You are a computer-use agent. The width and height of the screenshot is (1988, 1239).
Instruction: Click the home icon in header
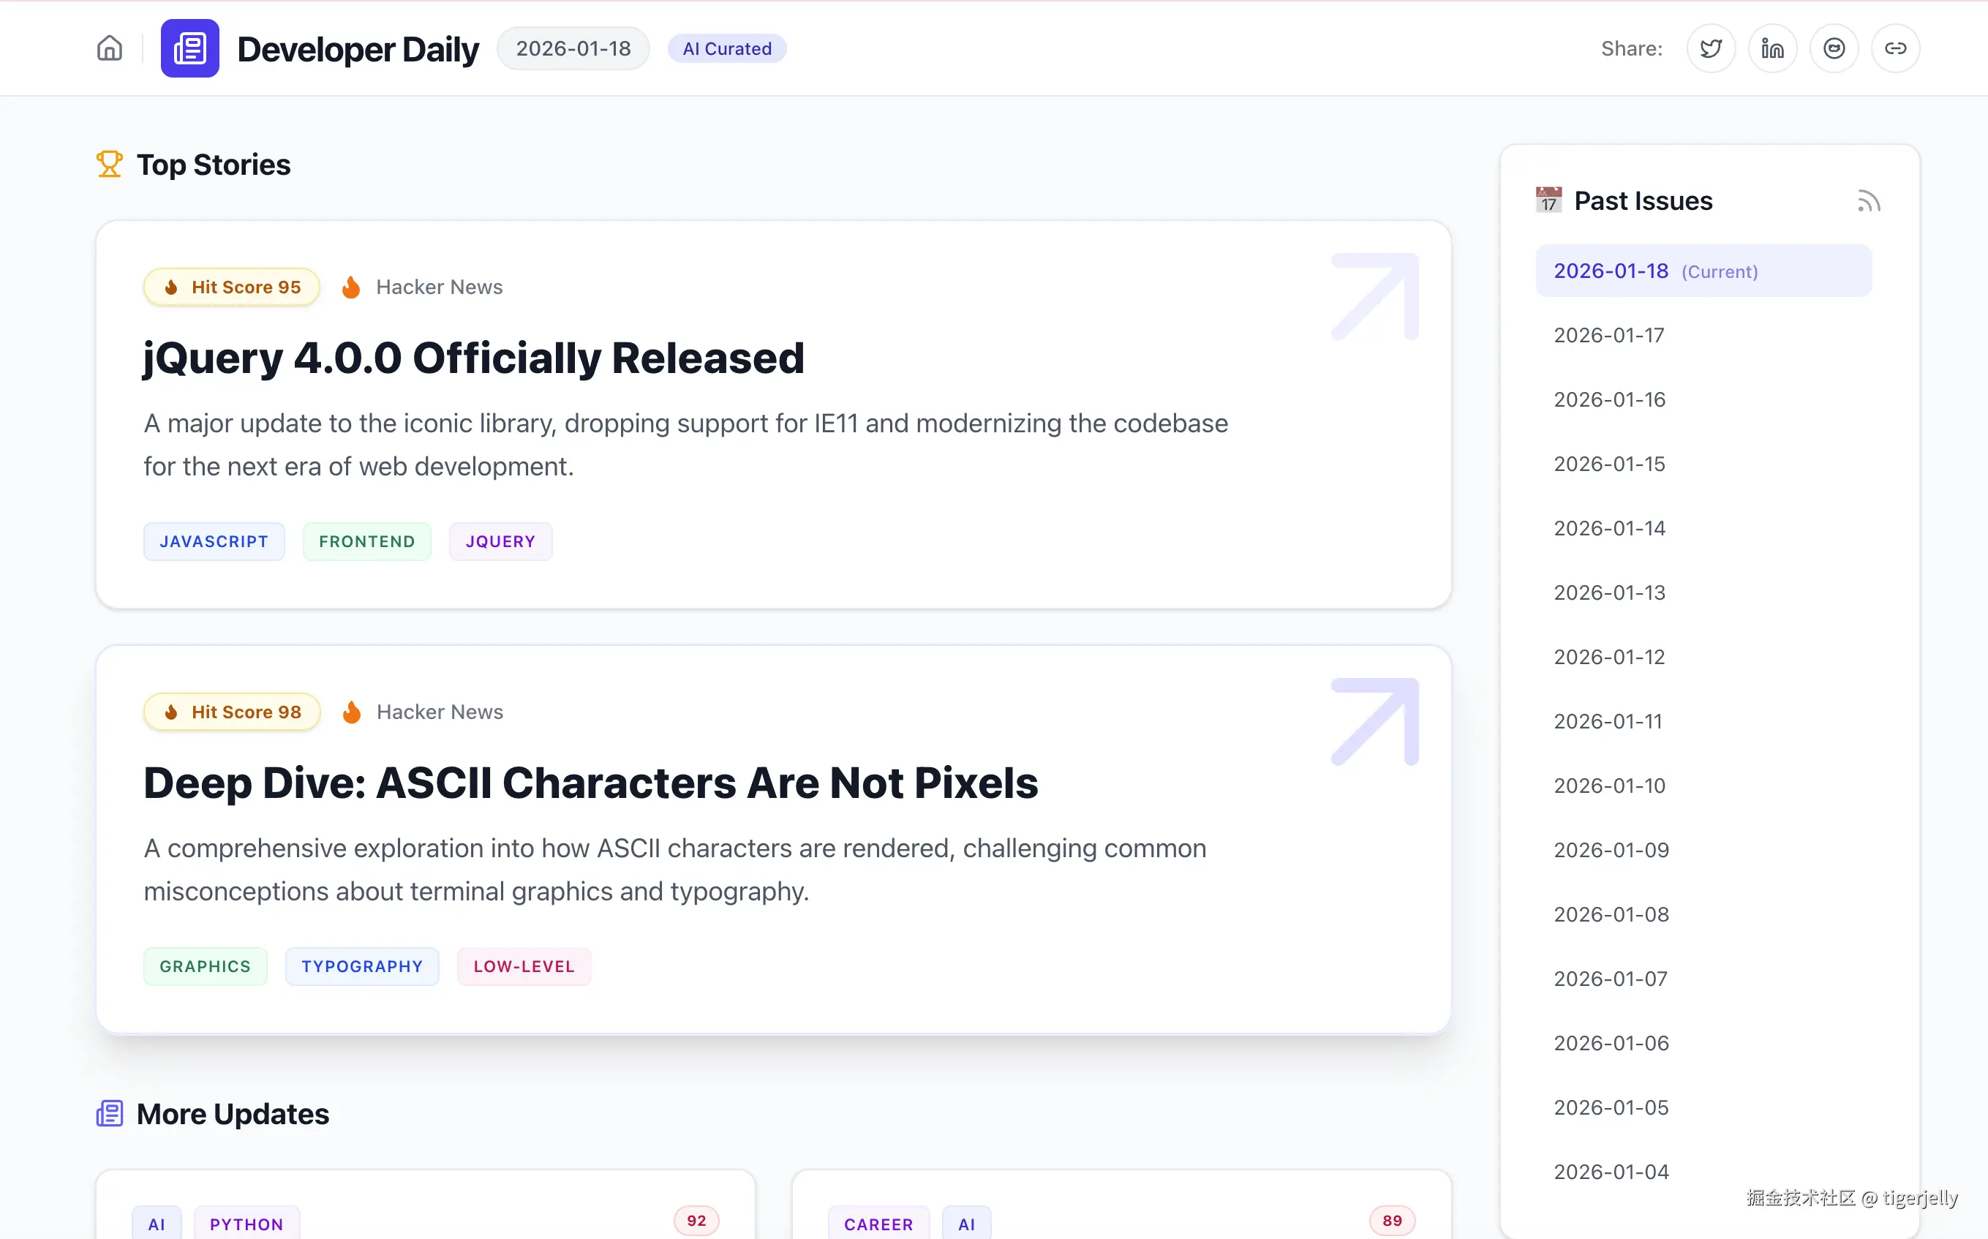point(110,48)
